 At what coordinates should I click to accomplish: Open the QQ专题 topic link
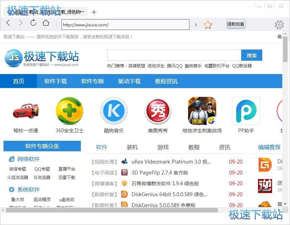(x=42, y=169)
